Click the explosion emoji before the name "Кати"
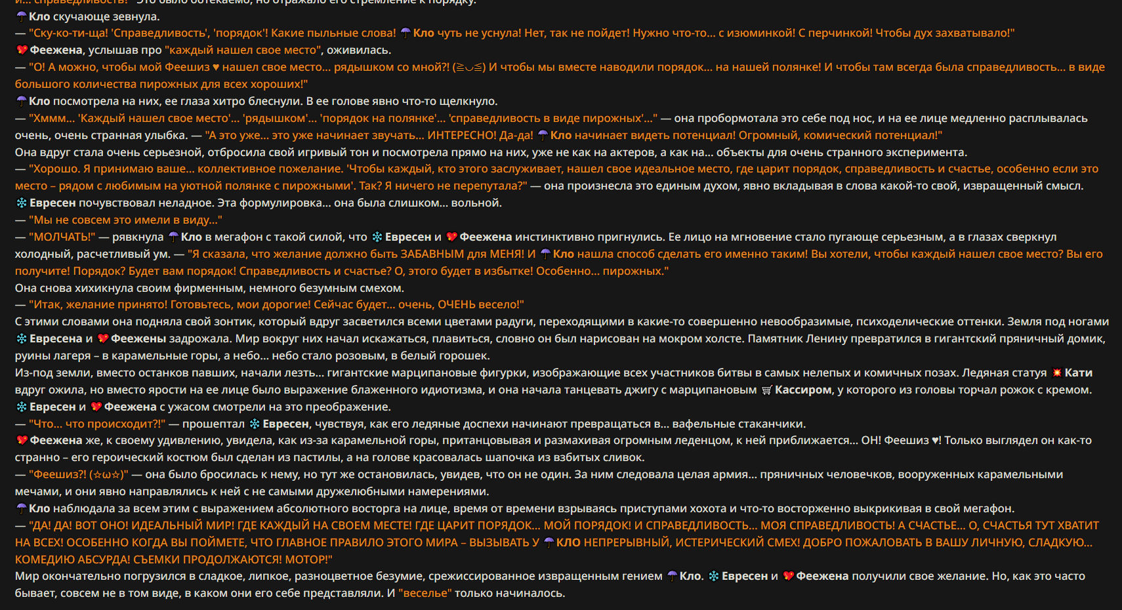 pyautogui.click(x=1057, y=373)
